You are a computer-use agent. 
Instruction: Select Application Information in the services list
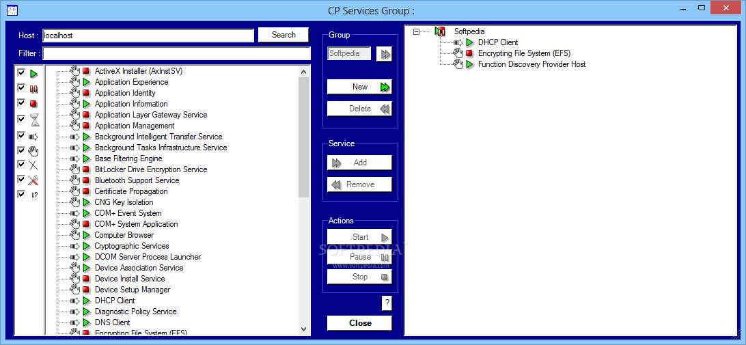[x=131, y=104]
